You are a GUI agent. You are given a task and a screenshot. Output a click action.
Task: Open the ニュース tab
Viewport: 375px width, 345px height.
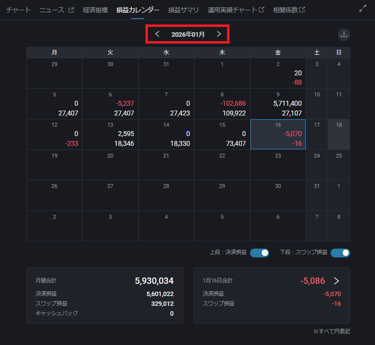tap(56, 10)
